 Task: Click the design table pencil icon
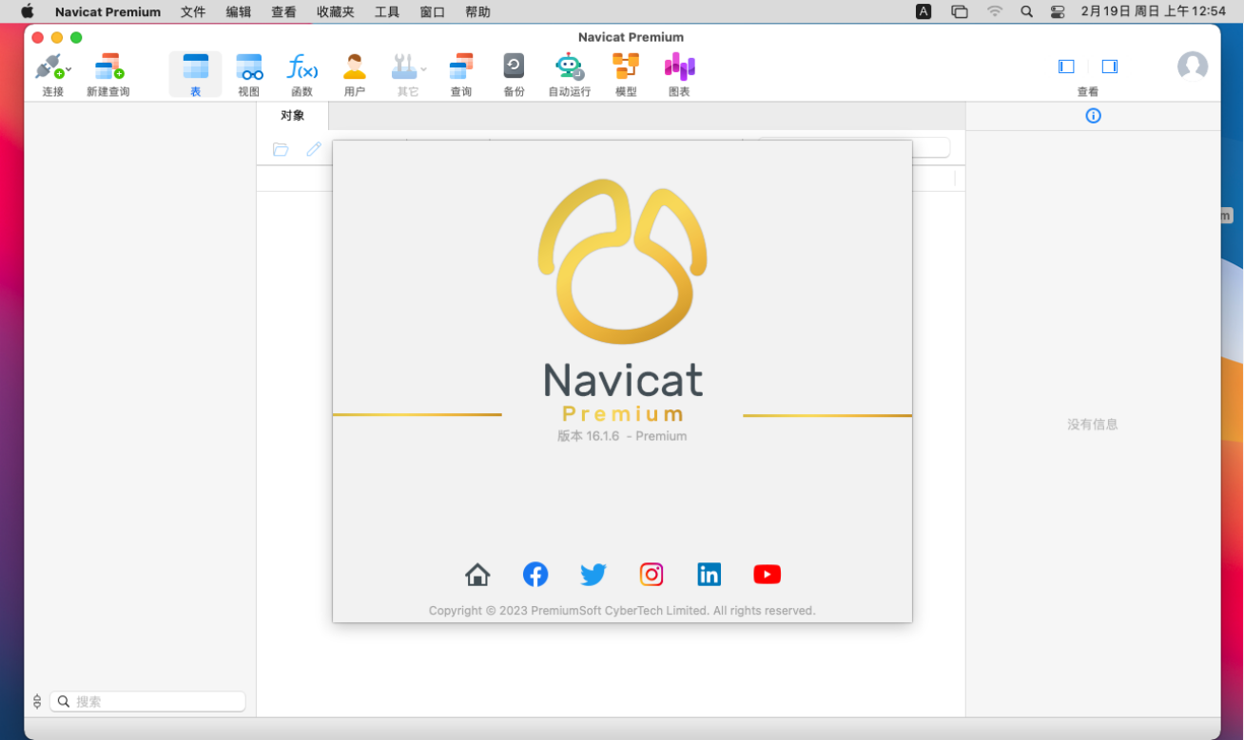click(314, 149)
